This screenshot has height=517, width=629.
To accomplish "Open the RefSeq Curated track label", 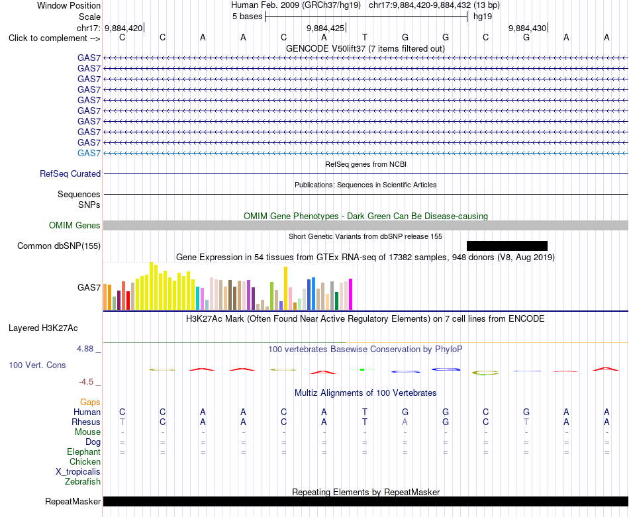I will tap(70, 173).
